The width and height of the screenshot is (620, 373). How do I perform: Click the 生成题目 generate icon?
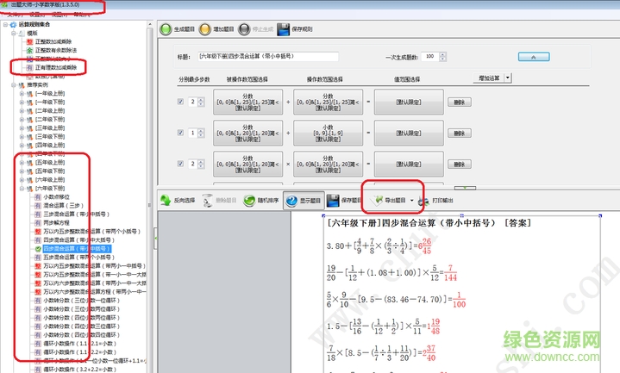(x=166, y=29)
